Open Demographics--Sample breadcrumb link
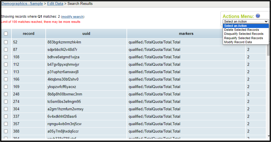 click(x=22, y=4)
